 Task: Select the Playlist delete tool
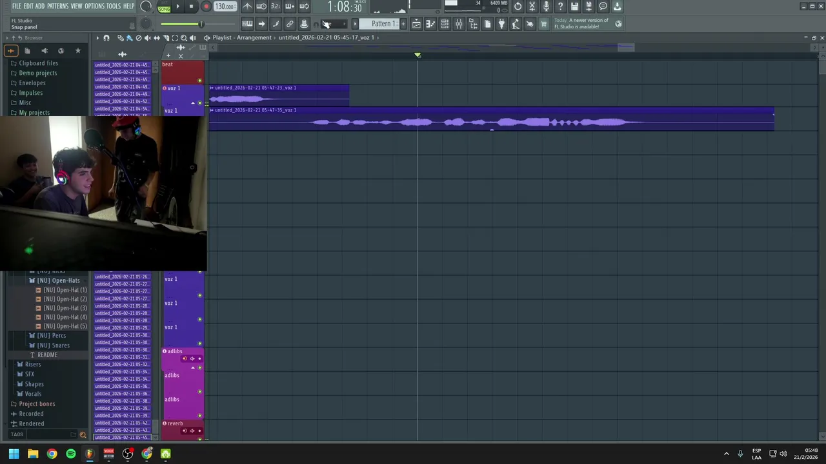pos(138,38)
